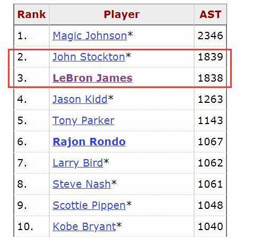Select the rank 10. cell
253x237 pixels.
coord(32,226)
